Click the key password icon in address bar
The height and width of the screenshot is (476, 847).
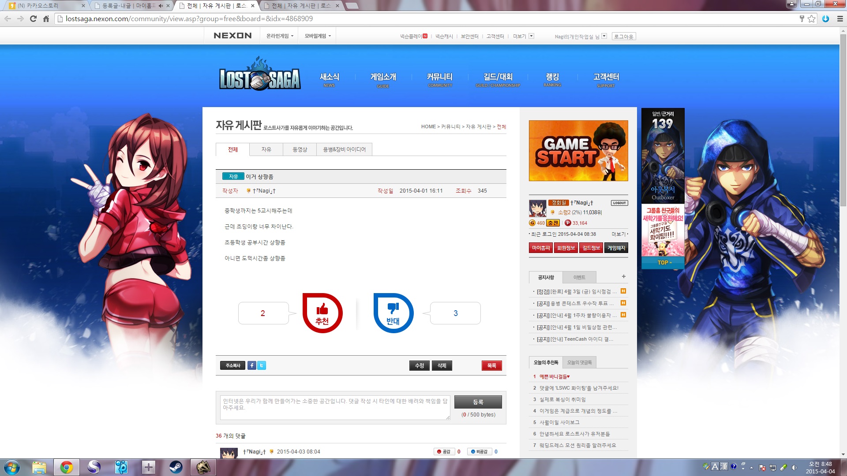pyautogui.click(x=802, y=19)
